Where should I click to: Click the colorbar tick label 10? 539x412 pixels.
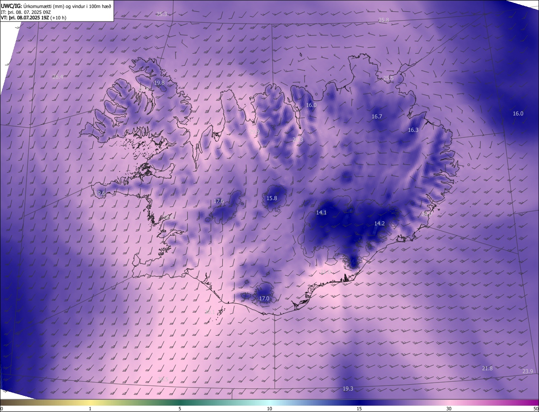click(269, 409)
